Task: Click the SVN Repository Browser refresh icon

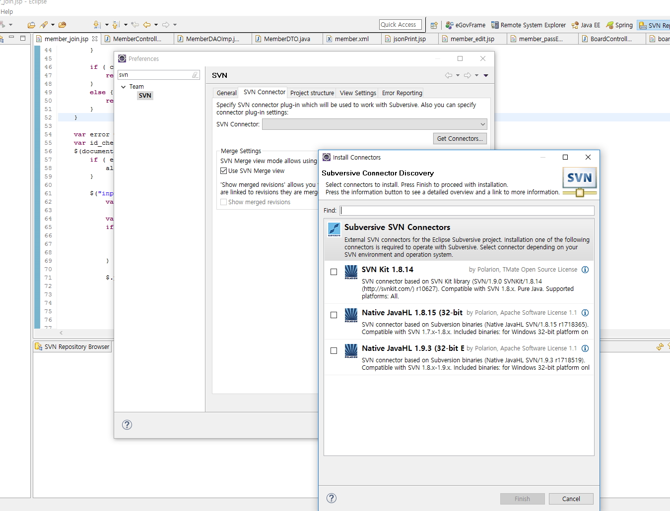Action: [x=660, y=347]
